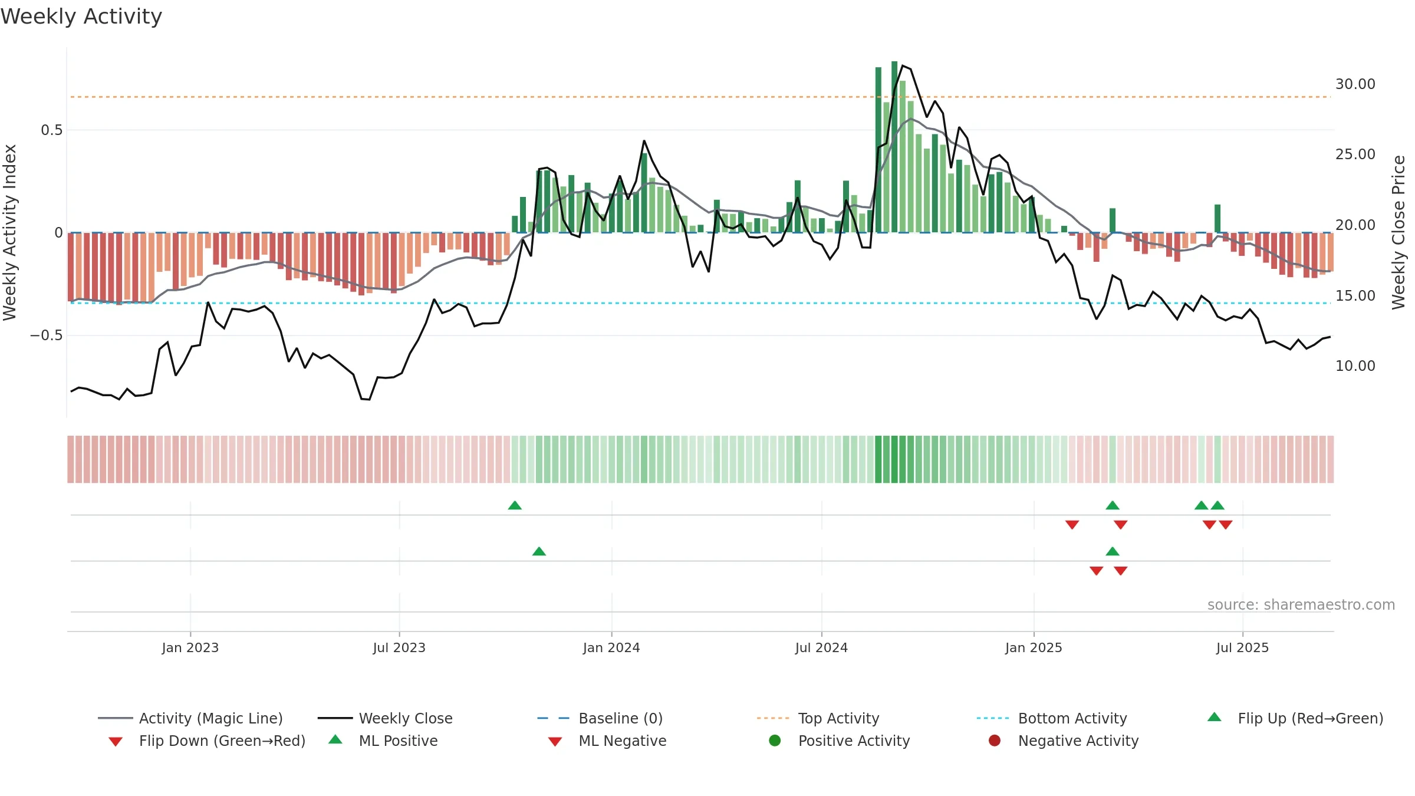1415x796 pixels.
Task: Toggle Activity (Magic Line) legend entry
Action: point(190,718)
